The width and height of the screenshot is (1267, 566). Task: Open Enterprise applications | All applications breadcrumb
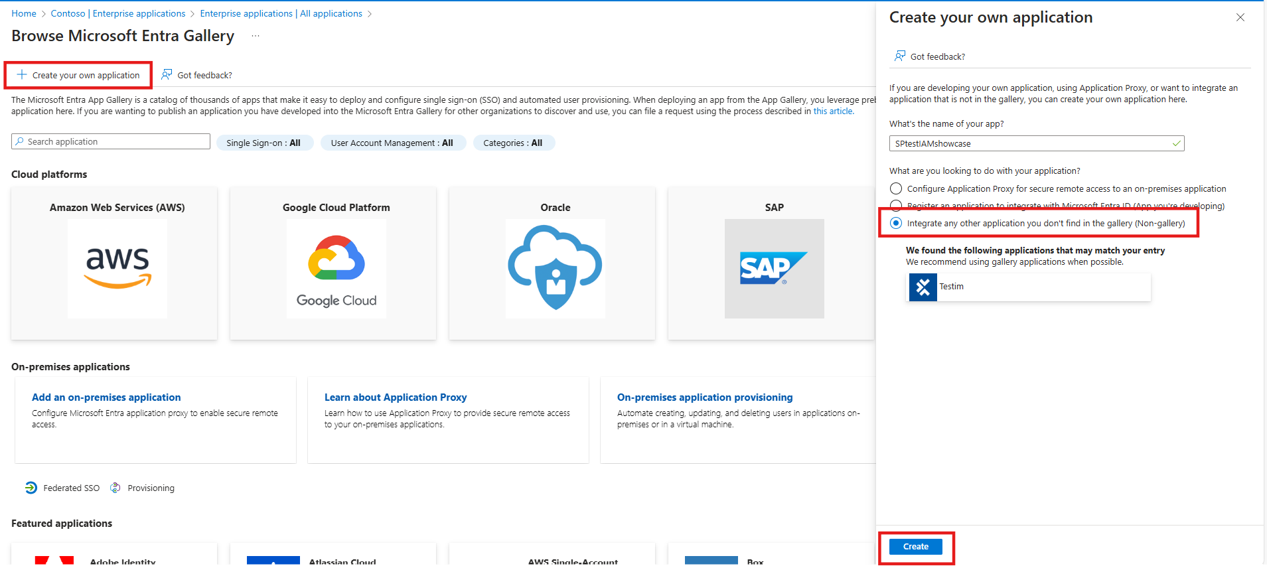281,13
